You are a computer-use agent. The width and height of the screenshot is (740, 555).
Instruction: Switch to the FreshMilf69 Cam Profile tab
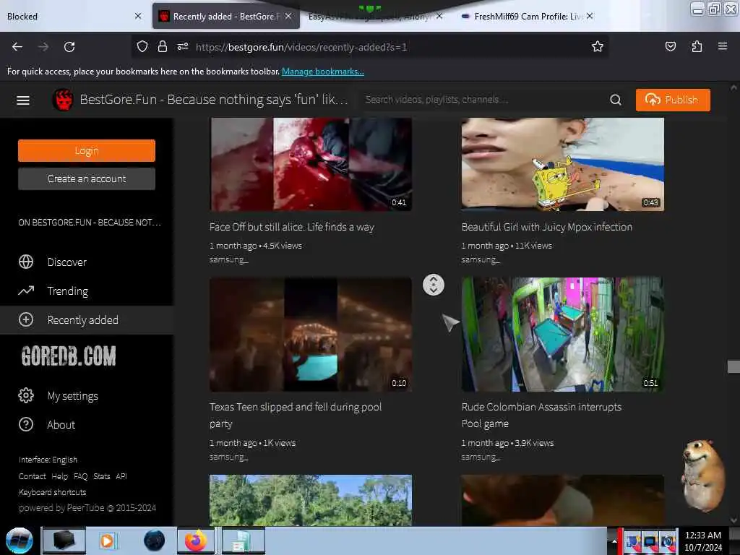point(527,16)
